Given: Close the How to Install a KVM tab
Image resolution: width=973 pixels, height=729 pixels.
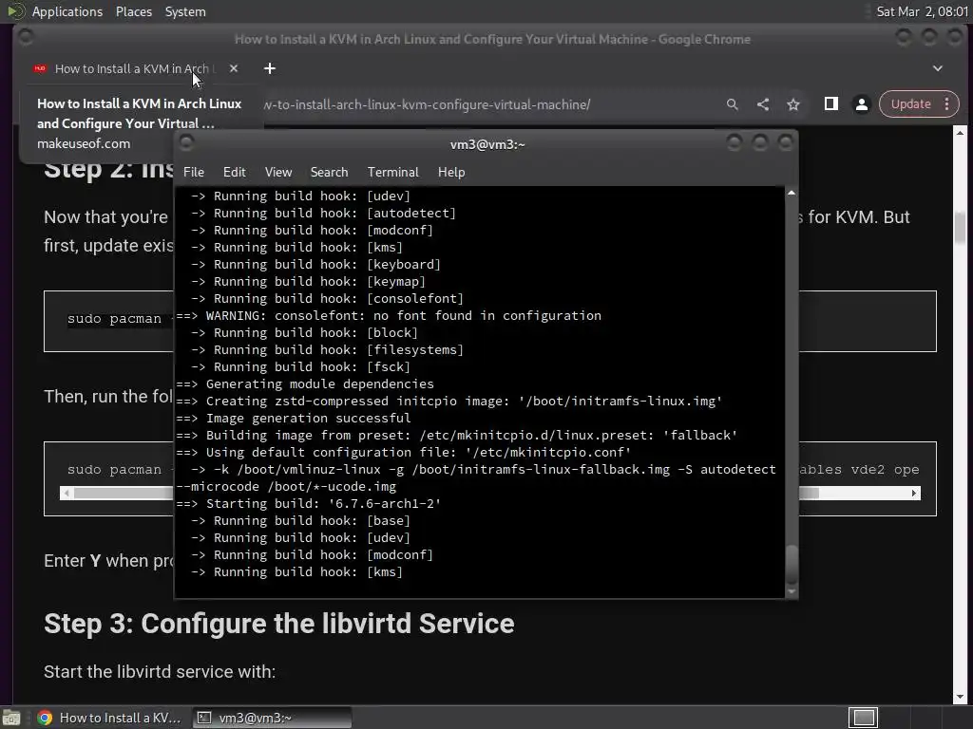Looking at the screenshot, I should pos(234,68).
